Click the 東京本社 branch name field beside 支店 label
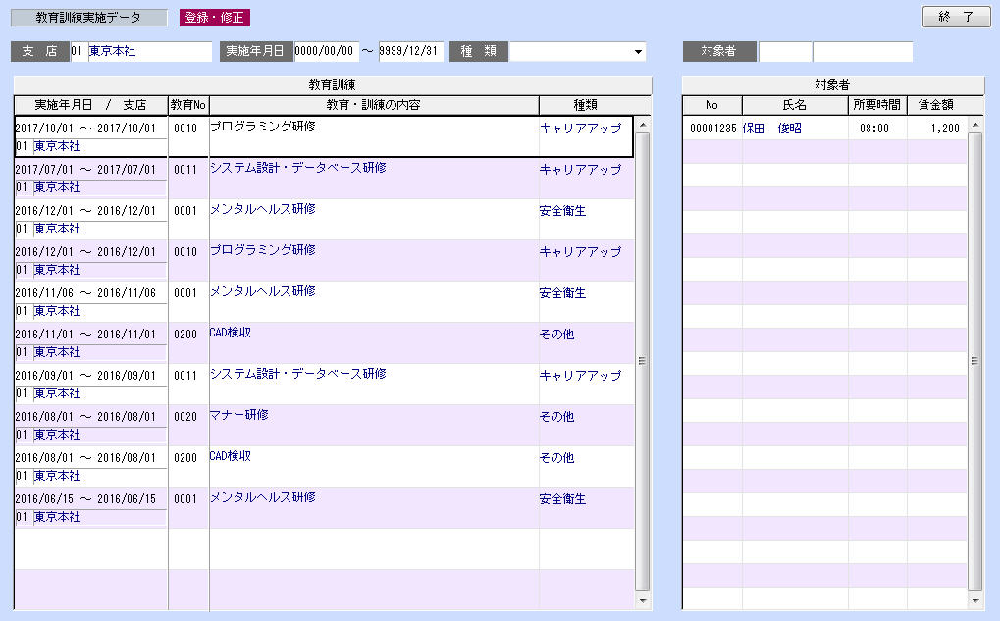 tap(149, 51)
